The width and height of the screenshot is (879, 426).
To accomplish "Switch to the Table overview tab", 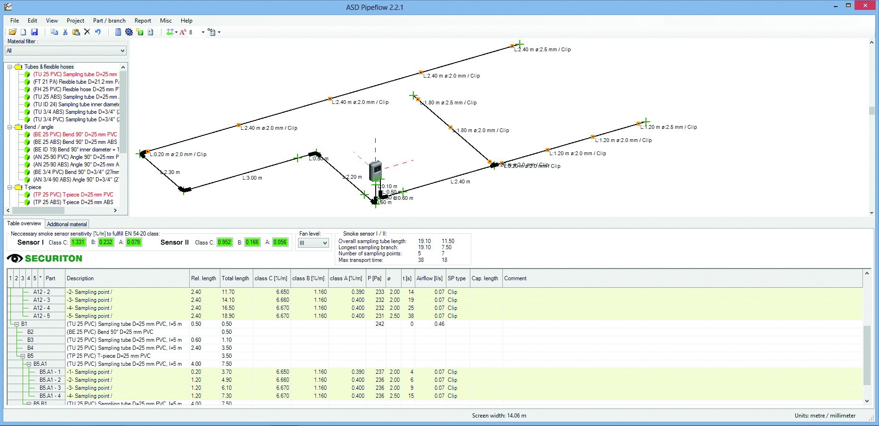I will (x=24, y=223).
